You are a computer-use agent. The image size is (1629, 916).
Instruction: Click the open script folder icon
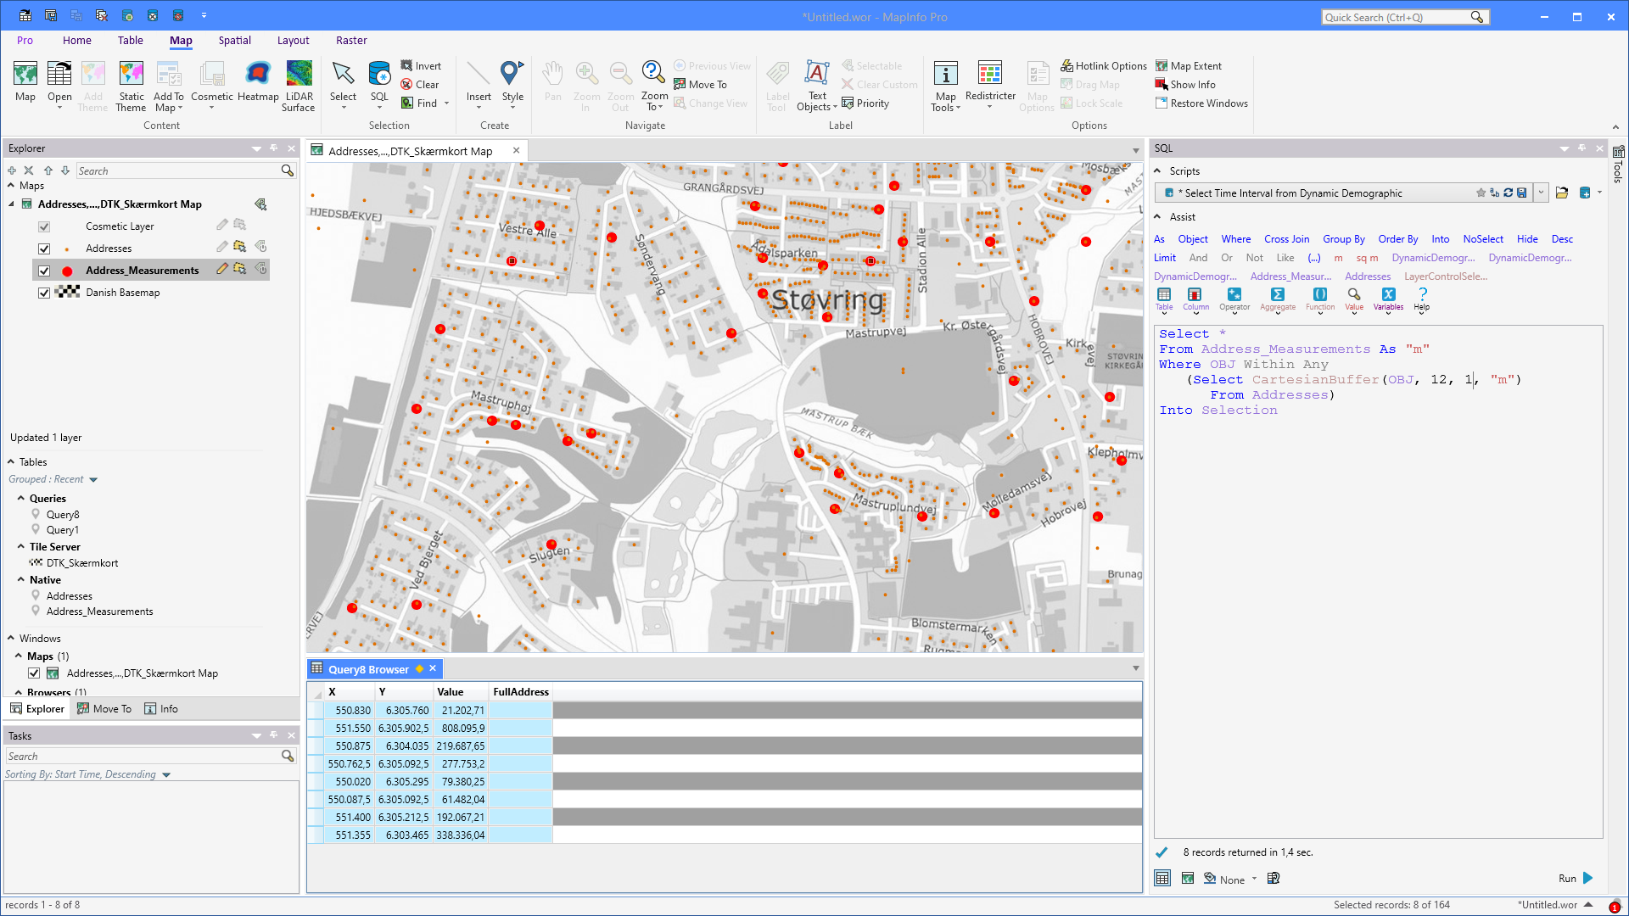coord(1561,193)
